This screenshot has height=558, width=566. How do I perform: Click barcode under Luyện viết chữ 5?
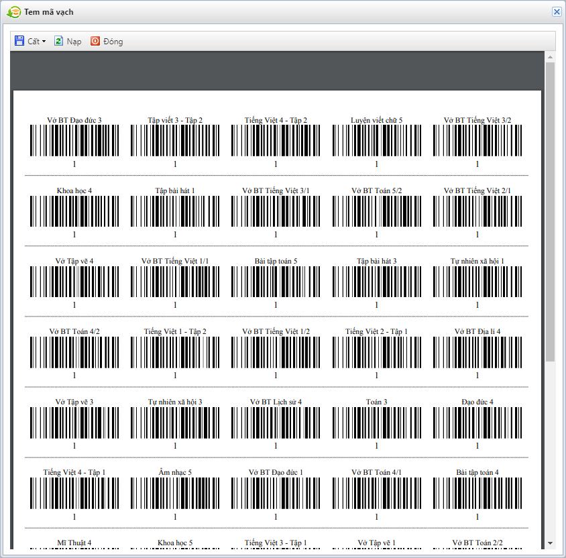(x=376, y=140)
